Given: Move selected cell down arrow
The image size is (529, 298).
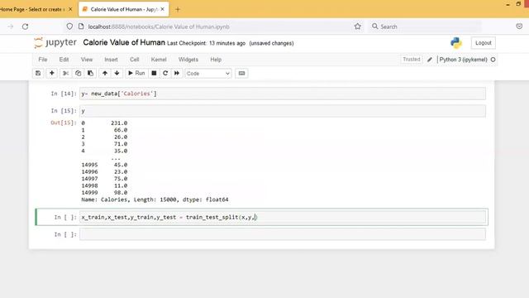Looking at the screenshot, I should pyautogui.click(x=117, y=74).
